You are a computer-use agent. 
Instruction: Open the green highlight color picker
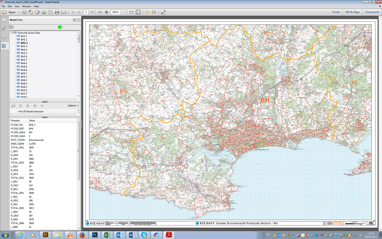[60, 27]
